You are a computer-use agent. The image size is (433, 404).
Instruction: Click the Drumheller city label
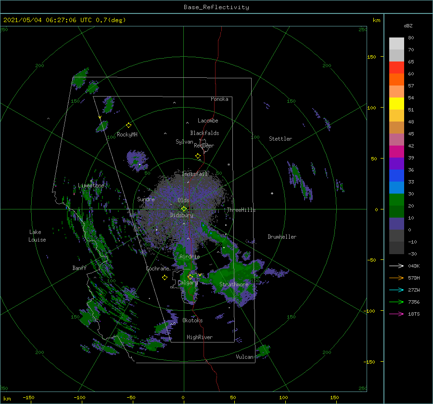click(282, 237)
